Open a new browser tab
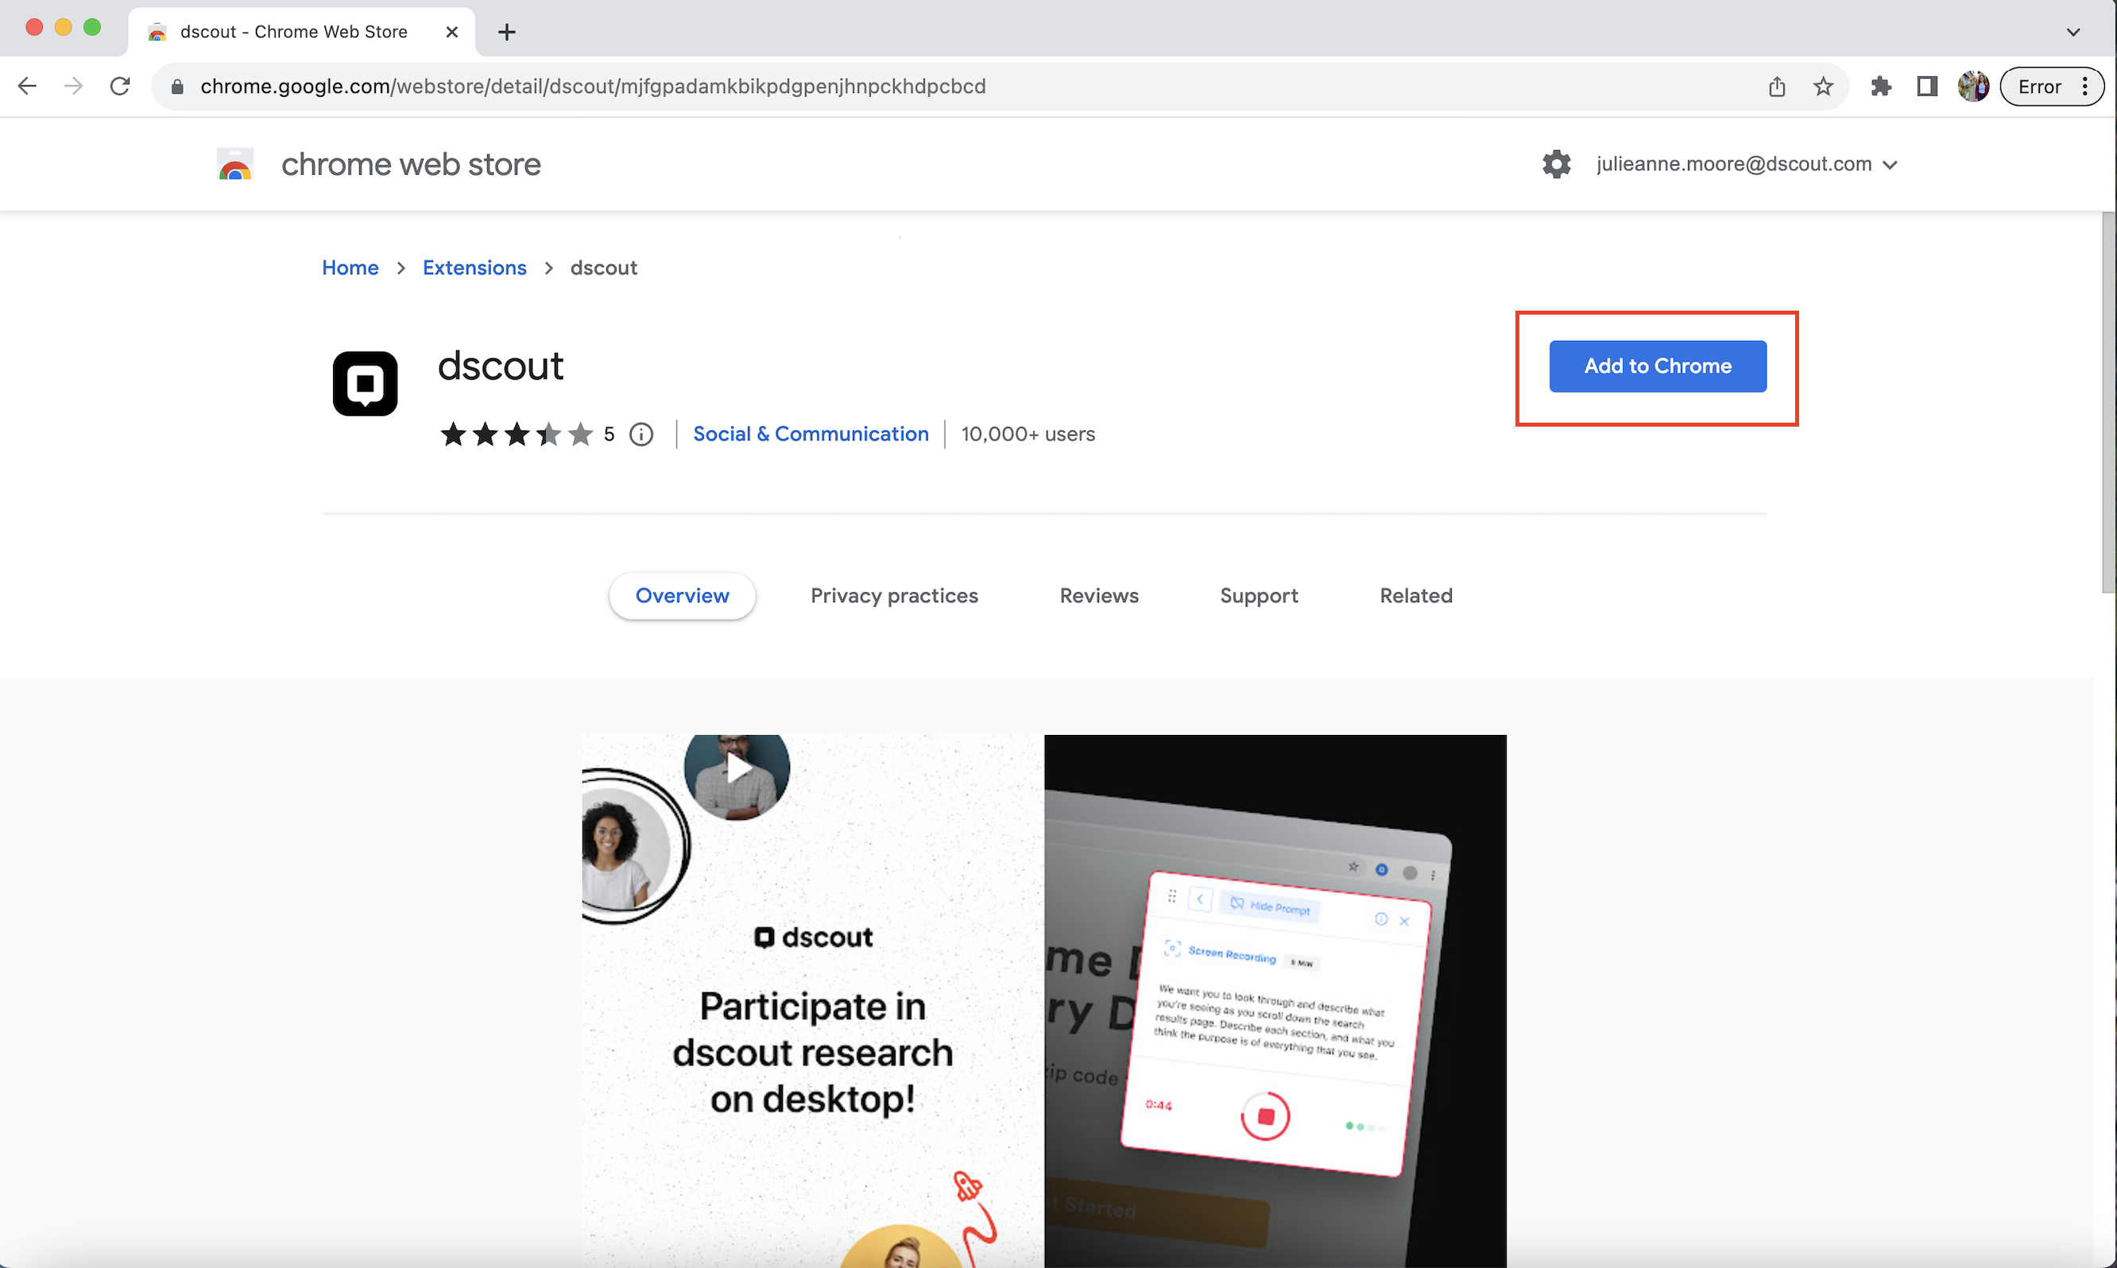Screen dimensions: 2117x1268 tap(507, 33)
